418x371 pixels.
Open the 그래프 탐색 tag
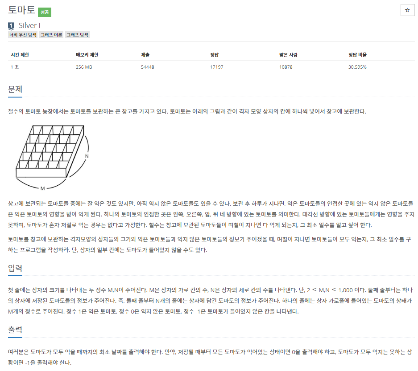[77, 35]
